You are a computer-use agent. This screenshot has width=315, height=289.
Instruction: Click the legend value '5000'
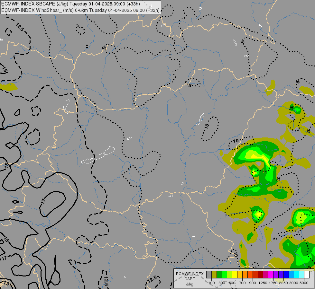(304, 283)
